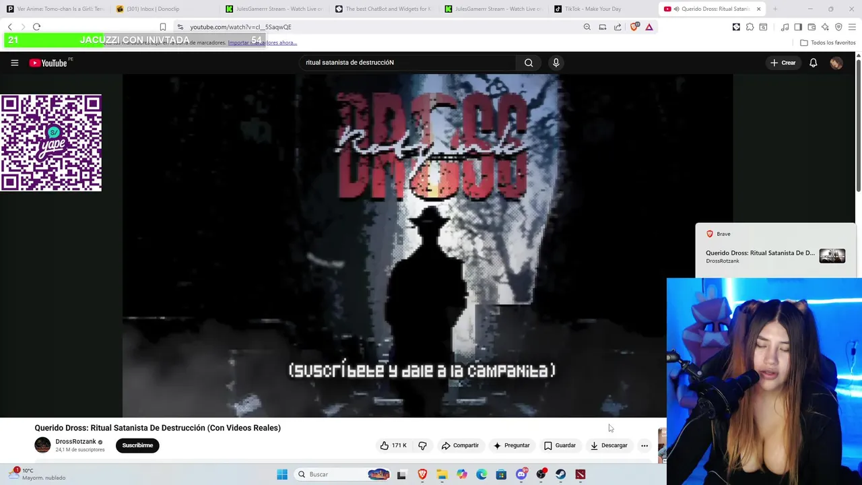The height and width of the screenshot is (485, 862).
Task: Click the Yape QR code overlay
Action: click(x=51, y=143)
